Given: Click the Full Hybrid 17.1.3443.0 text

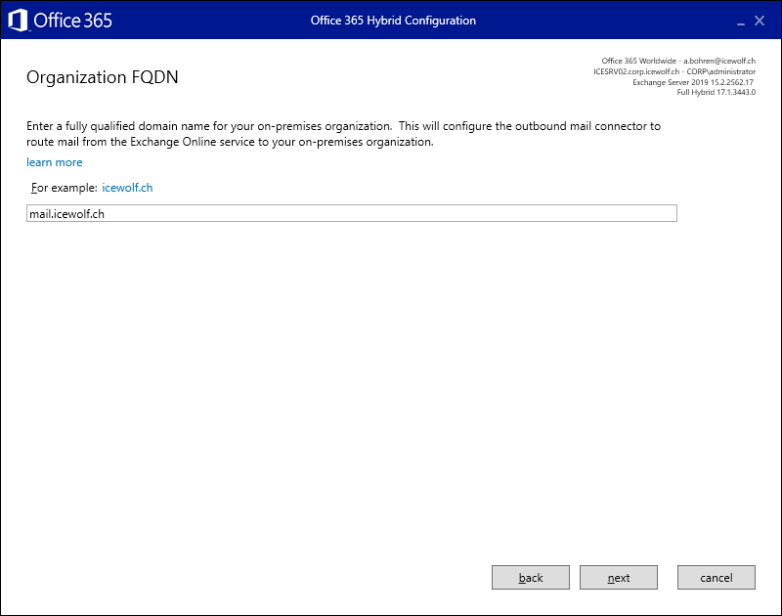Looking at the screenshot, I should pos(717,92).
